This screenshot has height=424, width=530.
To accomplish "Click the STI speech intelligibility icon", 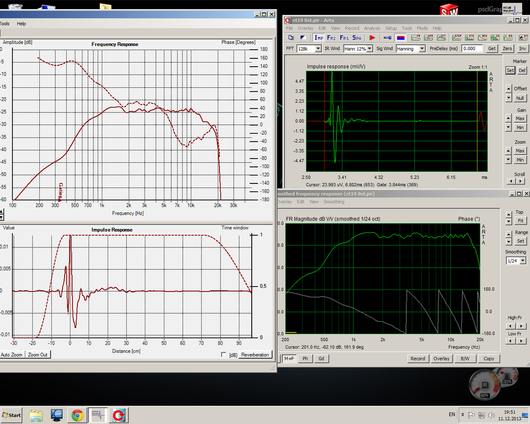I will 523,38.
